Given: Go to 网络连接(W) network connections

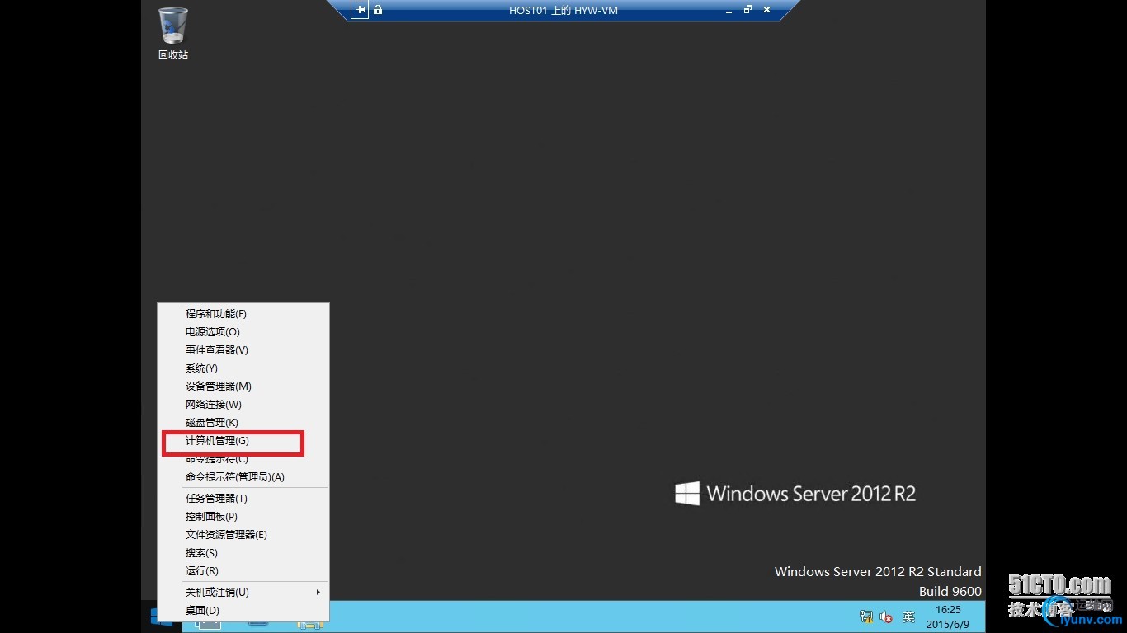Looking at the screenshot, I should [243, 405].
